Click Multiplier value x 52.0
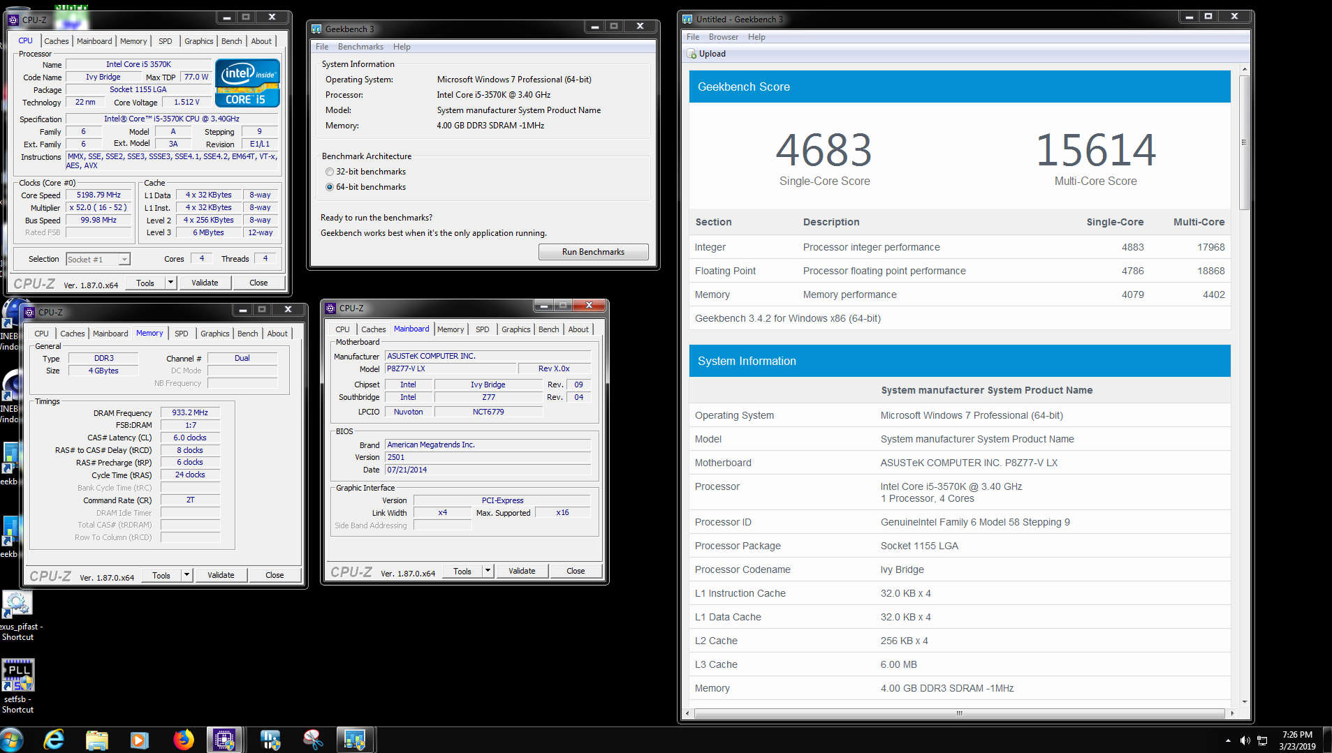 [x=98, y=207]
